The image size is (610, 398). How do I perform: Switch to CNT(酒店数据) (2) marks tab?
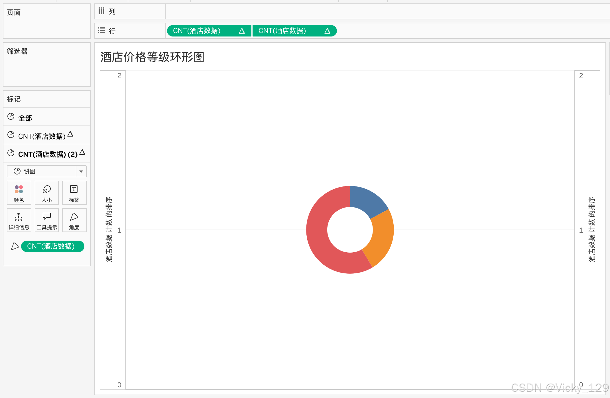(x=48, y=154)
